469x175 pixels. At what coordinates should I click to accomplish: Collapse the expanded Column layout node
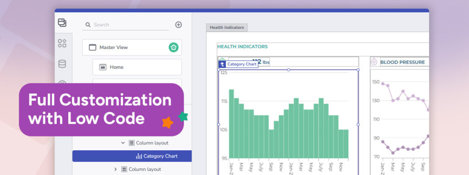123,143
